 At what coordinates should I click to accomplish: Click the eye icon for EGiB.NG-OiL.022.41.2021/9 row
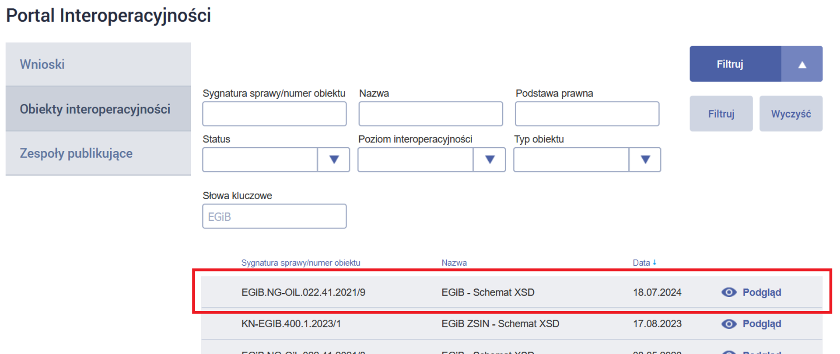coord(728,292)
